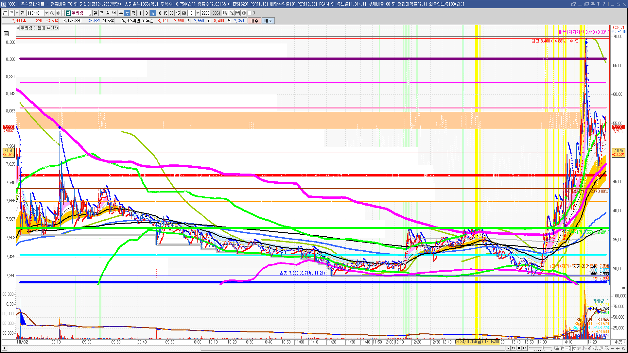Select the 틱 (tick) period toggle
The height and width of the screenshot is (353, 628).
click(x=133, y=13)
